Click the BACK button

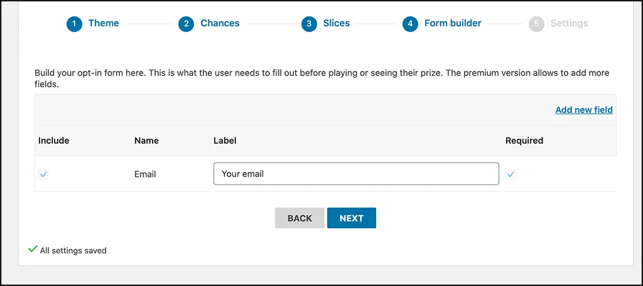pos(300,218)
